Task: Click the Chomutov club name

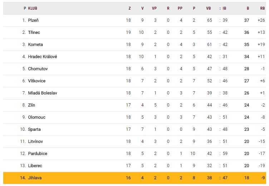Action: coord(38,69)
